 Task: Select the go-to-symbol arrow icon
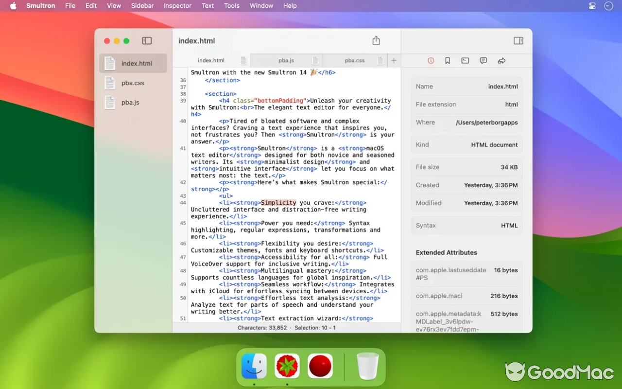tap(501, 60)
